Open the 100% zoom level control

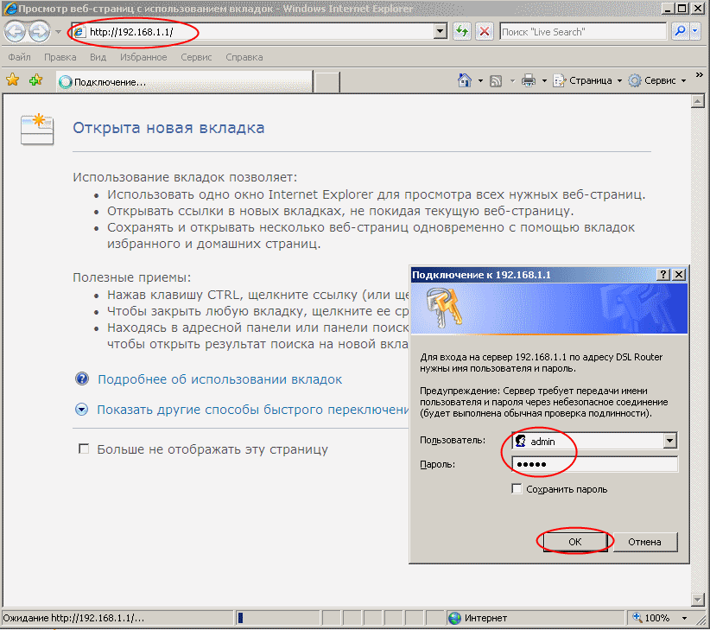[657, 618]
